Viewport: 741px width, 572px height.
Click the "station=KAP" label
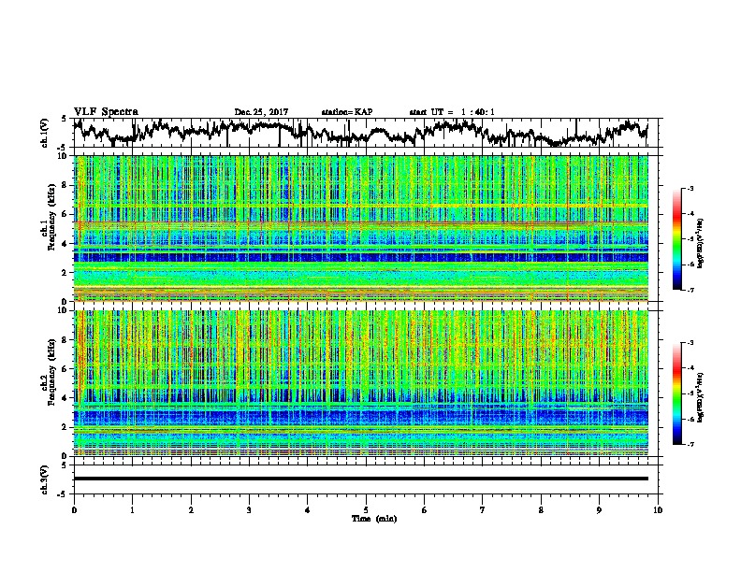click(347, 112)
